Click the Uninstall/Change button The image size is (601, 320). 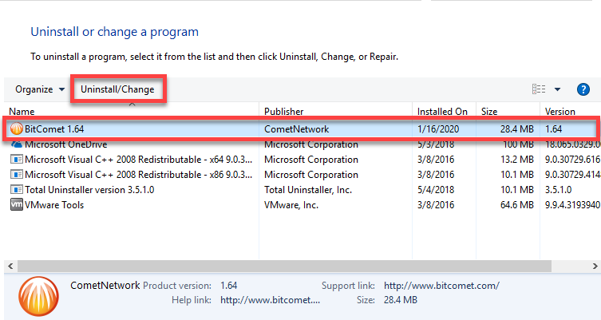pyautogui.click(x=117, y=89)
